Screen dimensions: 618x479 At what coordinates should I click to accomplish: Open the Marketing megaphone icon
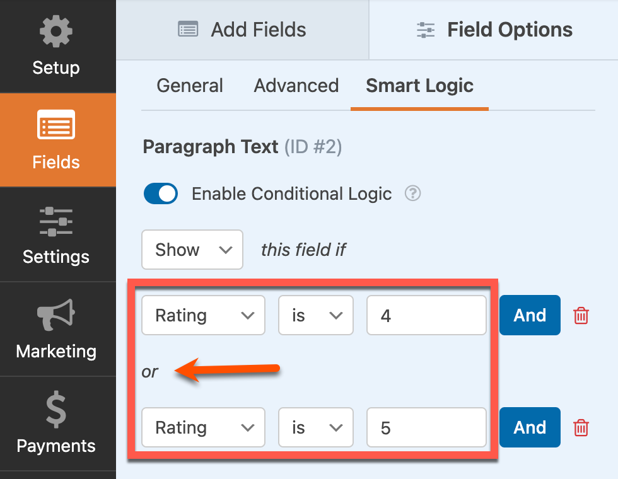click(x=56, y=316)
